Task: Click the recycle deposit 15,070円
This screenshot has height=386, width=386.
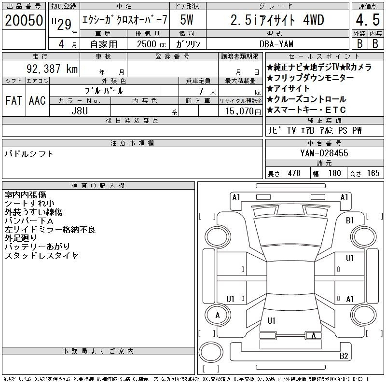Action: point(243,111)
